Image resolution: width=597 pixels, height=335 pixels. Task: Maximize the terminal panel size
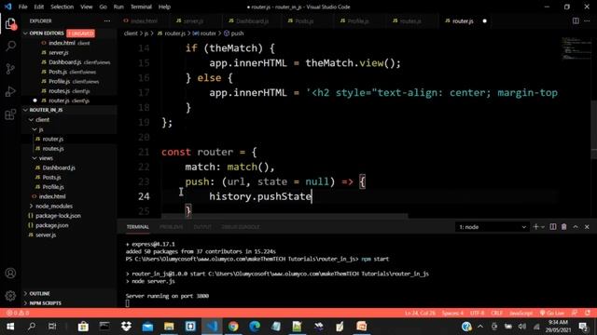point(576,227)
